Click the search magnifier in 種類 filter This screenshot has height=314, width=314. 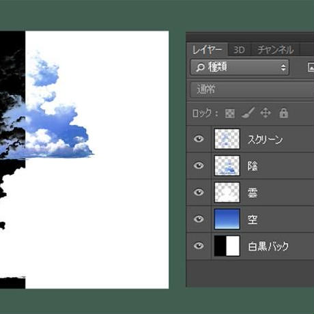(201, 68)
